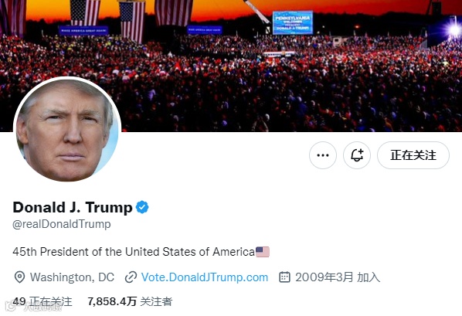Click the location pin icon
This screenshot has width=462, height=316.
pos(19,277)
